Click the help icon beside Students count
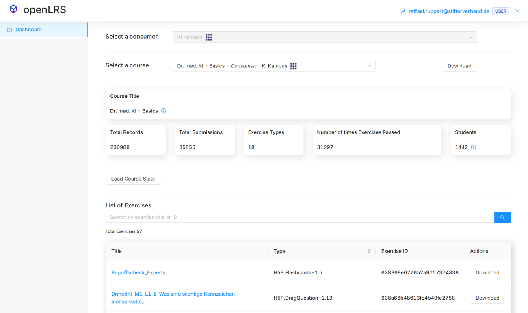Image resolution: width=528 pixels, height=313 pixels. 473,147
